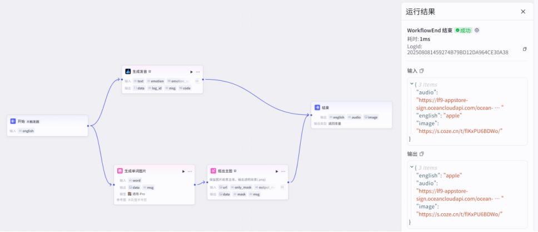Expand hidden input parameters on 生成发音 node
Viewport: 538px width, 232px height.
click(x=196, y=81)
